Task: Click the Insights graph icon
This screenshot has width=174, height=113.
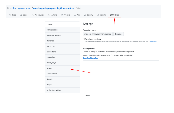Action: (x=98, y=15)
